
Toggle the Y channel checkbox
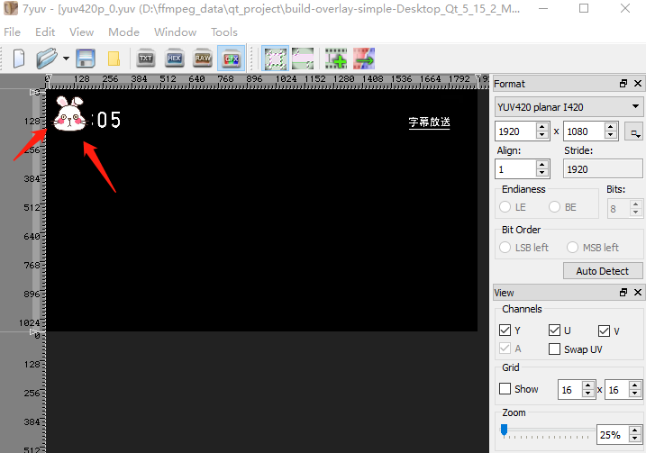(x=505, y=331)
